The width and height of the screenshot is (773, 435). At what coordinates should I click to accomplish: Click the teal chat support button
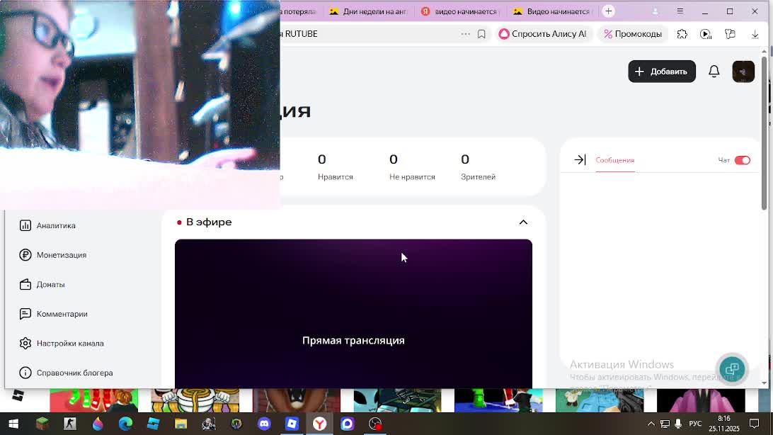coord(732,368)
